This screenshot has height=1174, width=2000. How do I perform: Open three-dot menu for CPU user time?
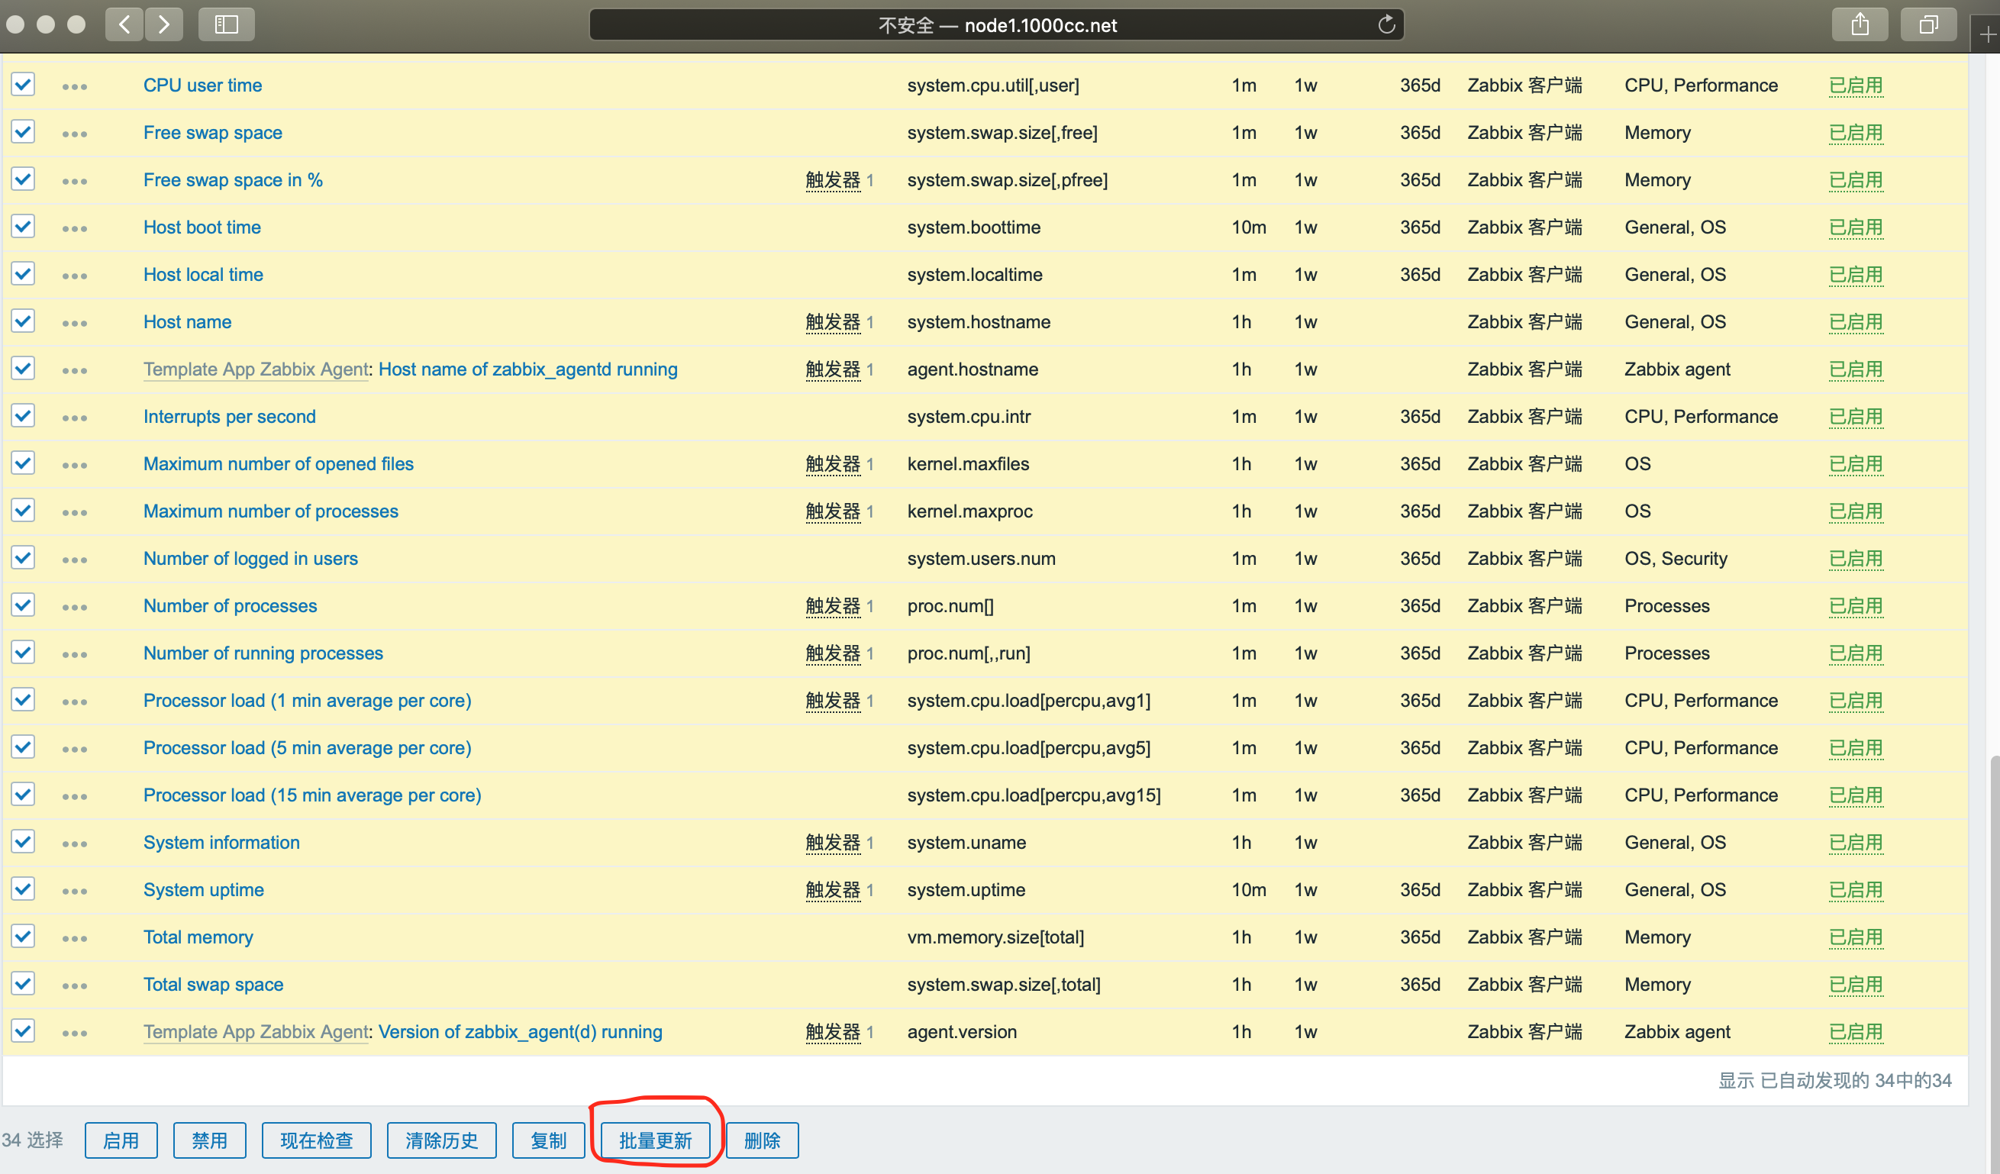pos(75,86)
